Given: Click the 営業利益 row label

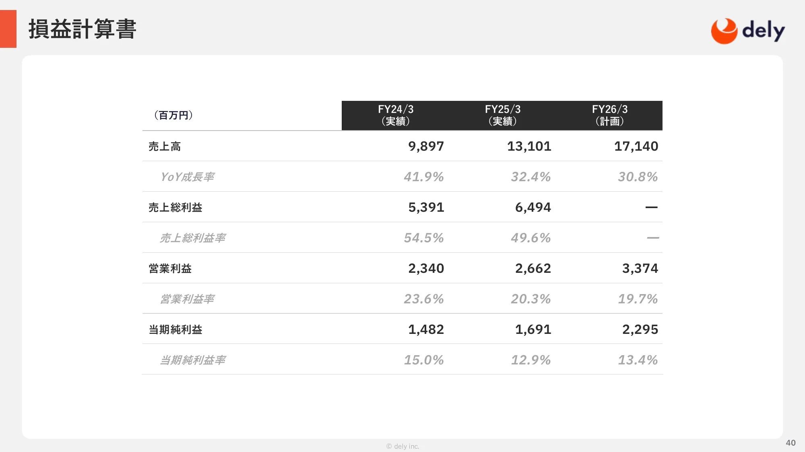Looking at the screenshot, I should [x=170, y=268].
